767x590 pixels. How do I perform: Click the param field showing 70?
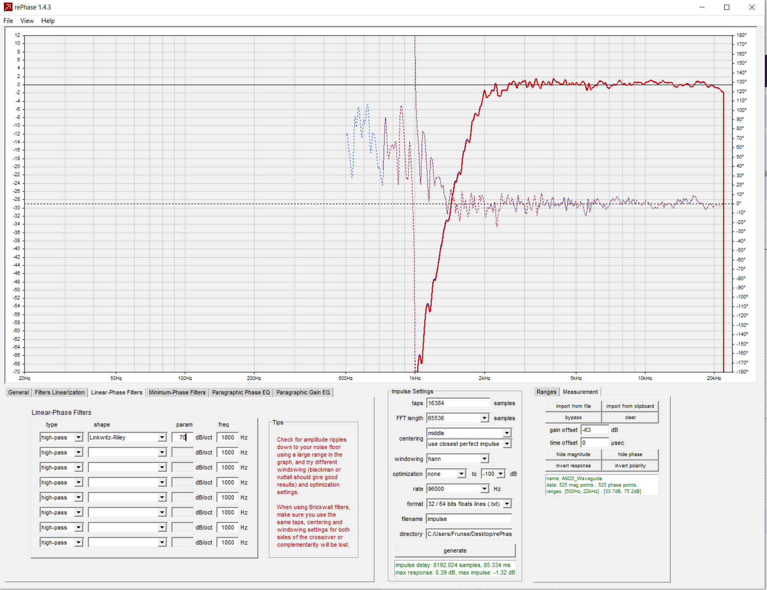[x=183, y=437]
